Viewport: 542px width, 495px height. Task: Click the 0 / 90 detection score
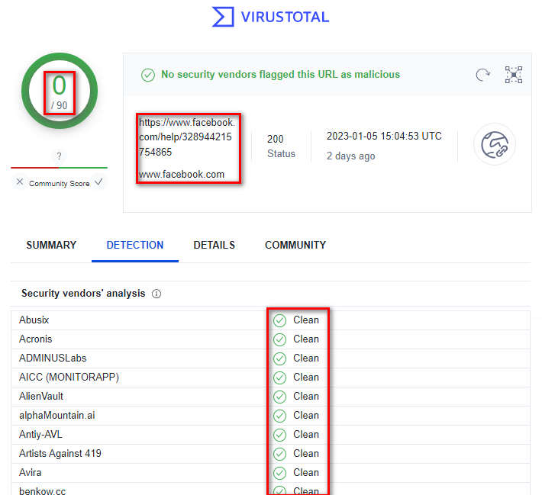pos(59,92)
